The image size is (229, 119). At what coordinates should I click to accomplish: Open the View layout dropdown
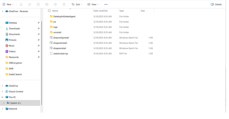coord(93,4)
